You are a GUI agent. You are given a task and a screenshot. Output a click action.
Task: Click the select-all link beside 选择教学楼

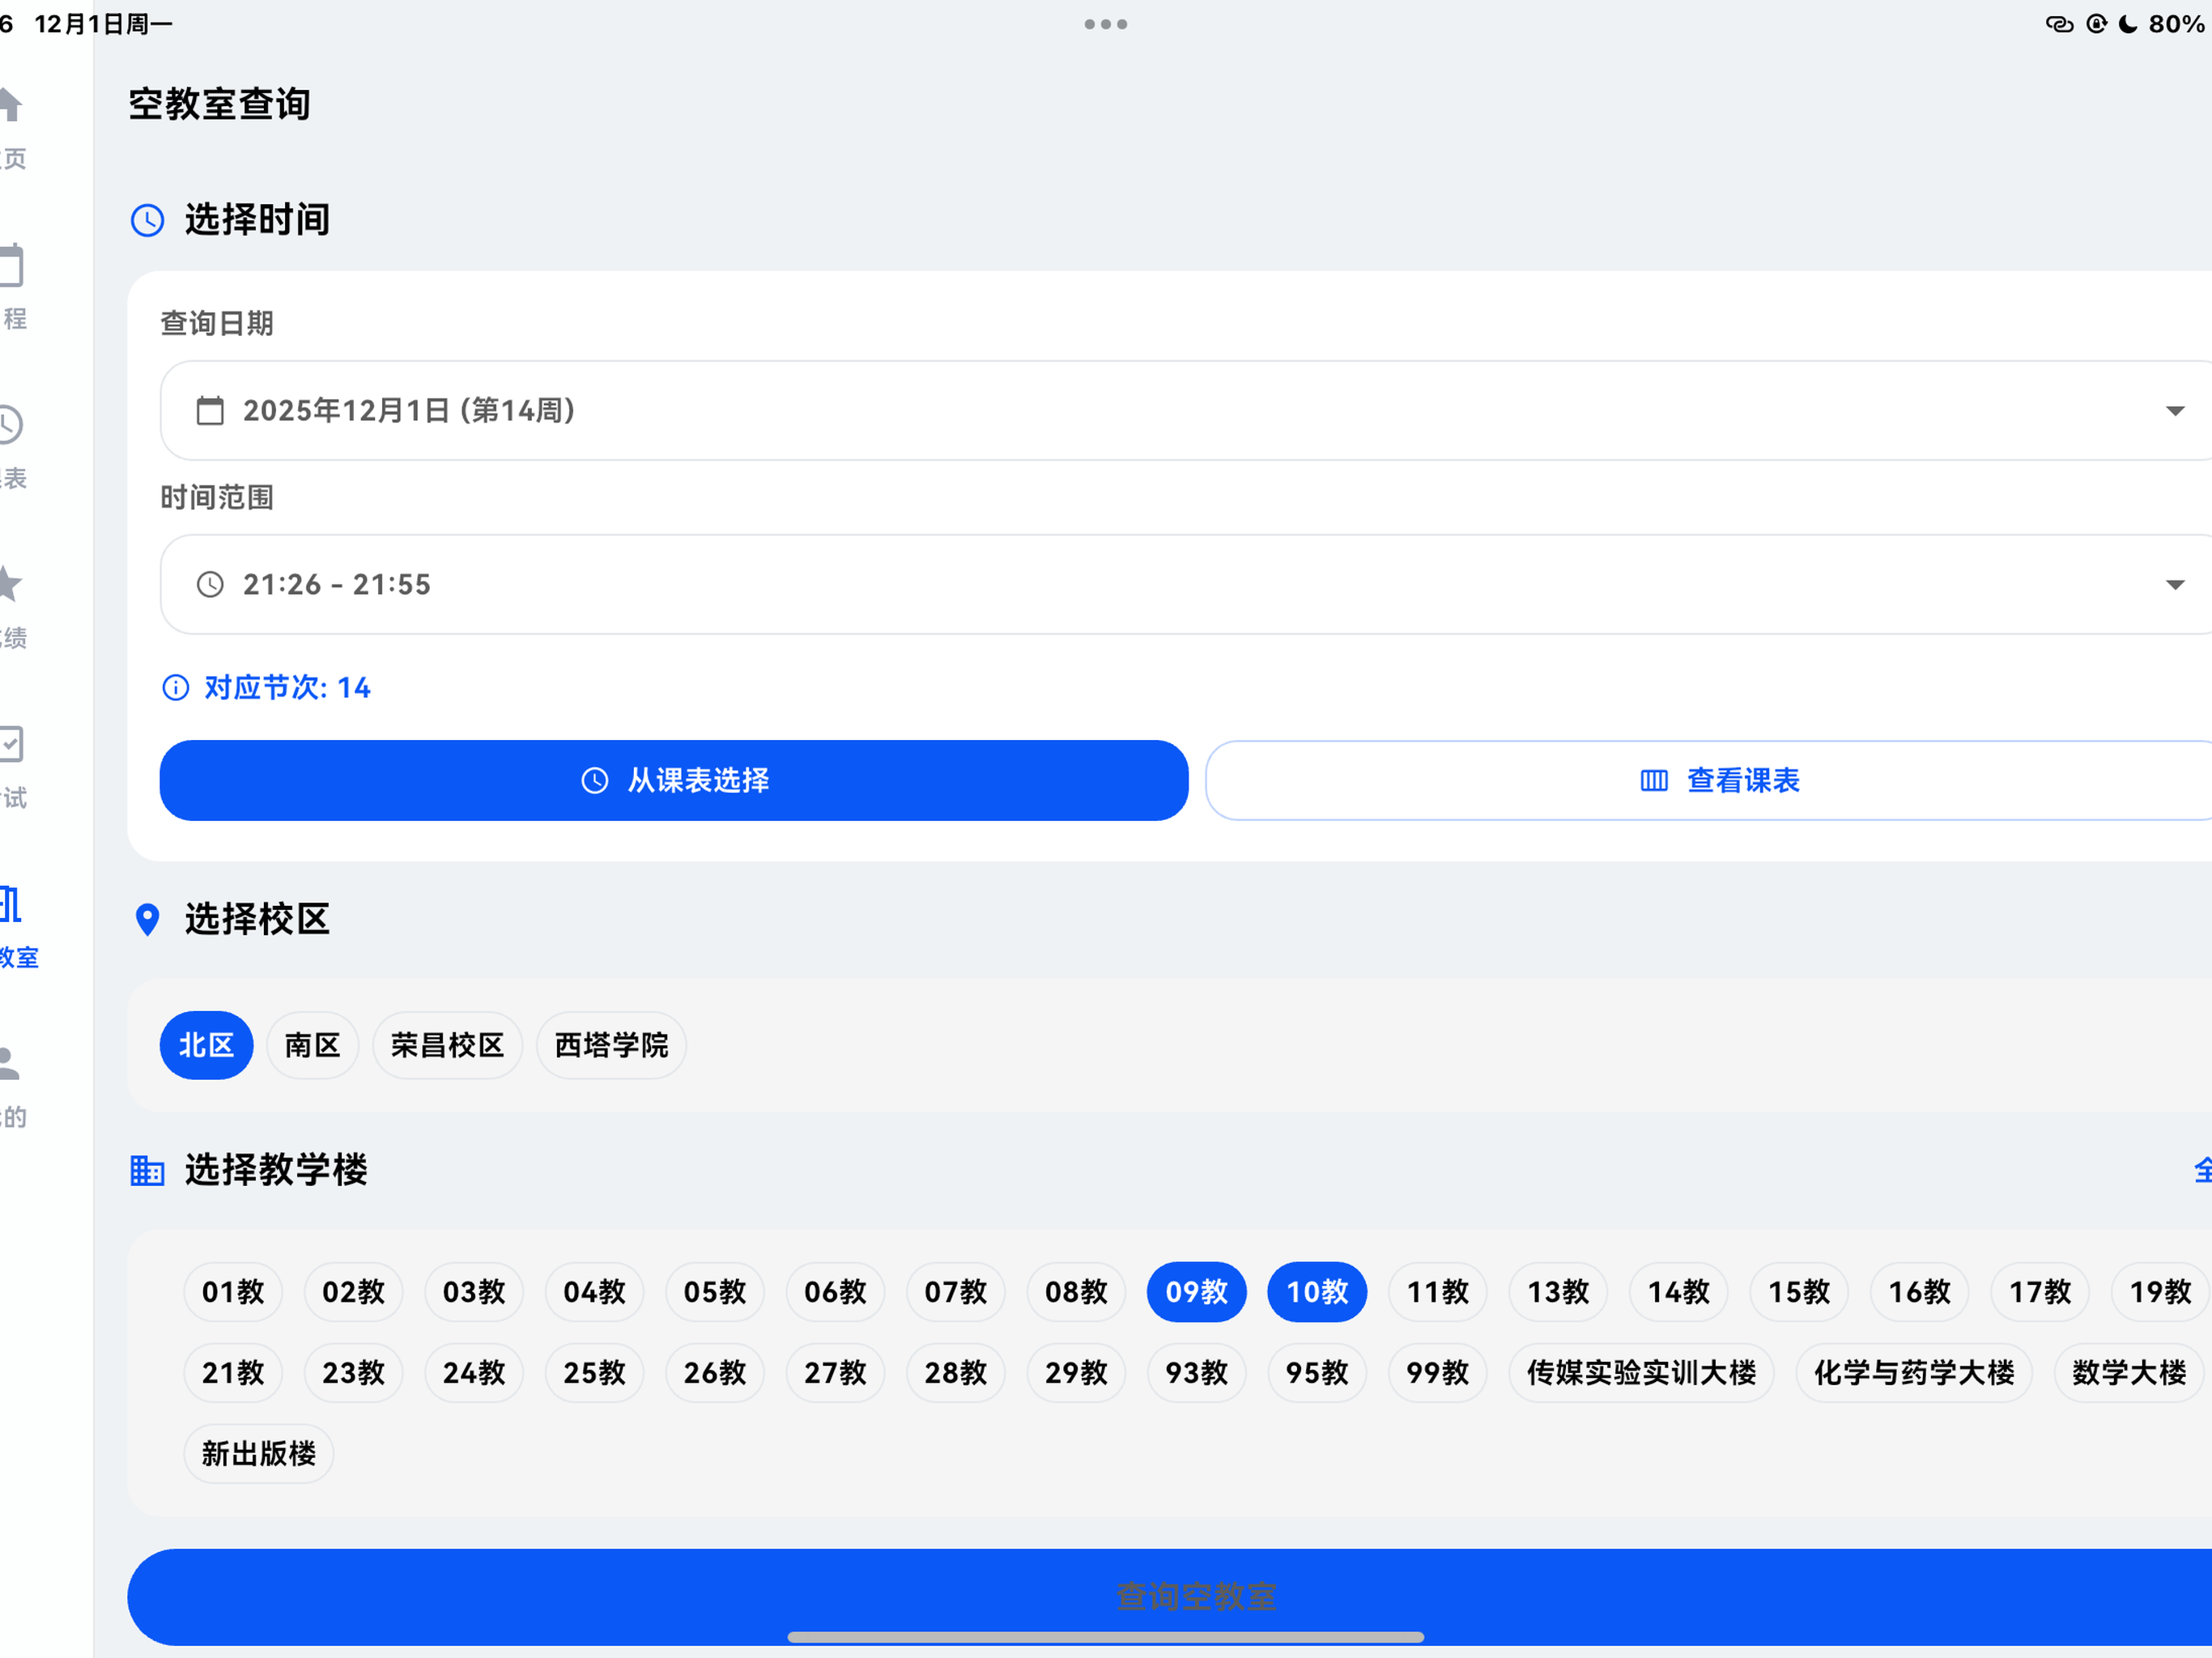tap(2202, 1170)
